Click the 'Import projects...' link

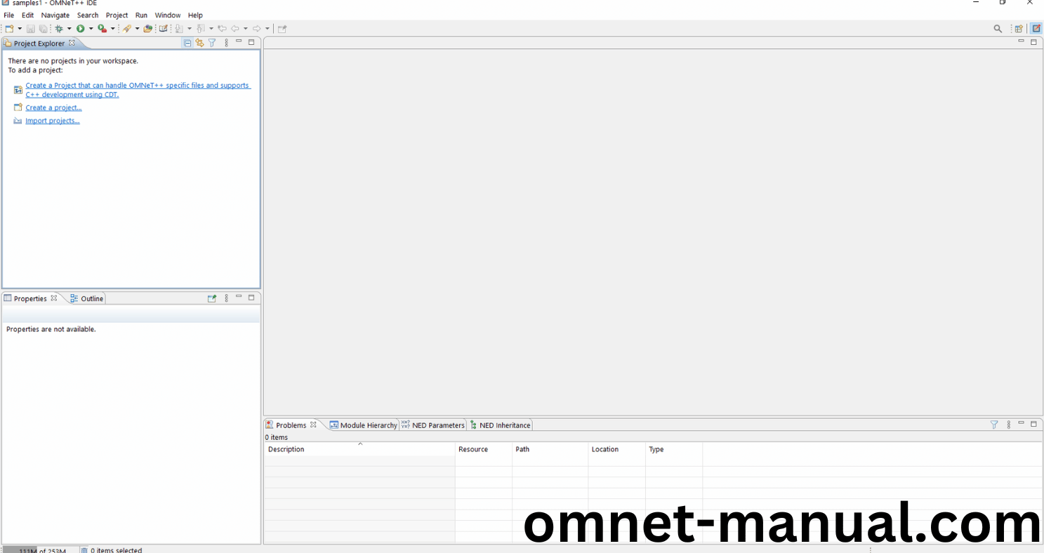coord(53,121)
